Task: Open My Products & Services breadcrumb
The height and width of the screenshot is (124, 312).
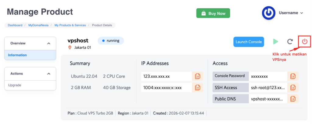Action: [x=70, y=25]
